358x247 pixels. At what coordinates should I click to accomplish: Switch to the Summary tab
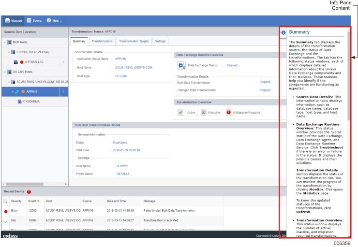tap(79, 41)
